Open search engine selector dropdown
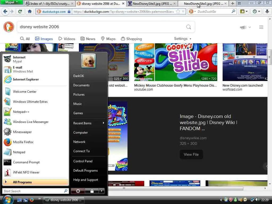Screen dimensions: 272x204 click(192, 12)
